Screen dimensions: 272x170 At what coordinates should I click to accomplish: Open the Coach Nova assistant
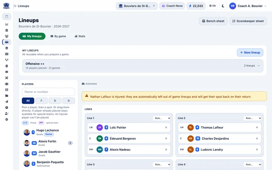(172, 6)
